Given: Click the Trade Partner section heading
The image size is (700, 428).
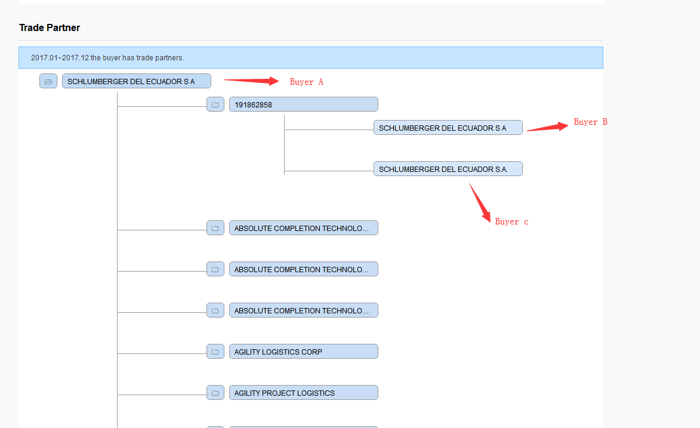Looking at the screenshot, I should (x=50, y=27).
